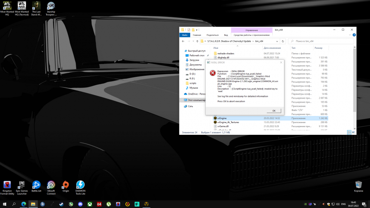Open Steam from the taskbar
Screen dimensions: 370x208
(x=61, y=204)
